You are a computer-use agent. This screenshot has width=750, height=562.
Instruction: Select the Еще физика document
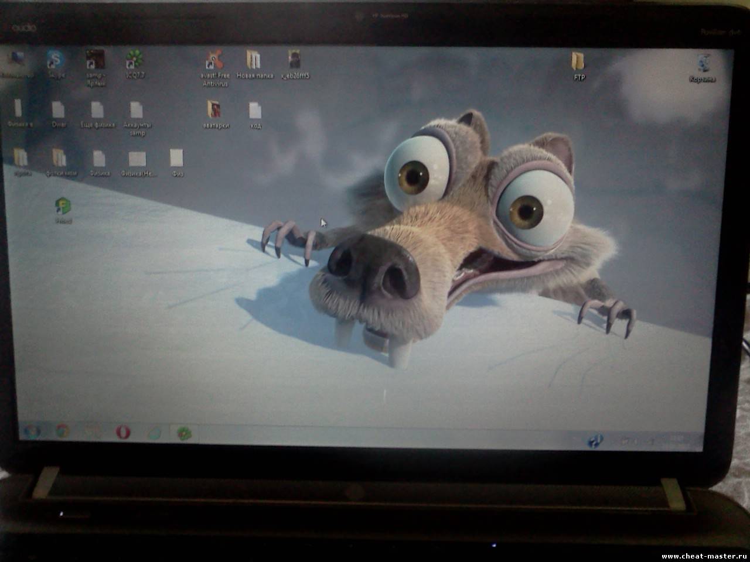[x=97, y=111]
